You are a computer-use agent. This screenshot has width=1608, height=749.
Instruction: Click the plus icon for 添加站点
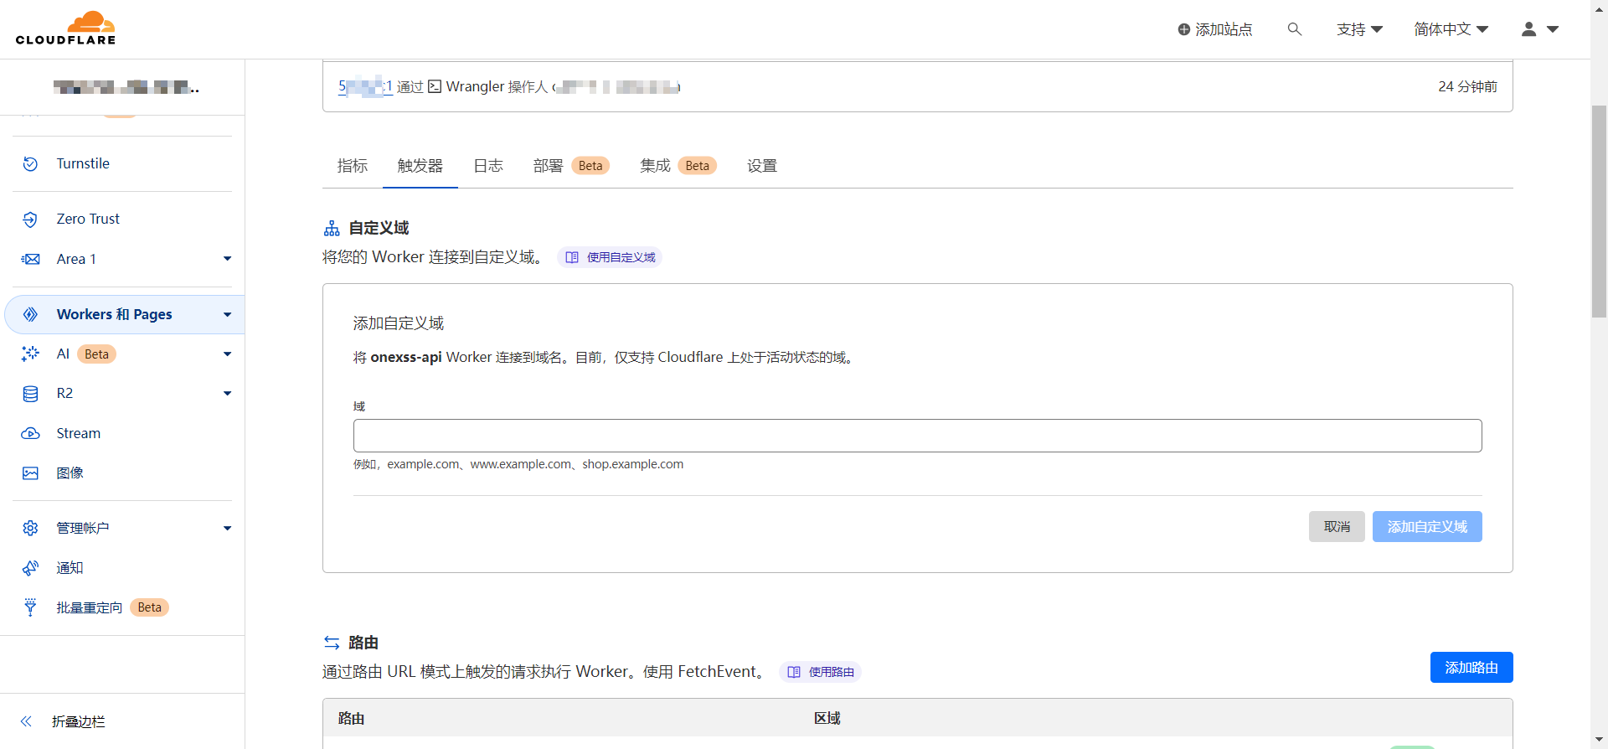1184,29
